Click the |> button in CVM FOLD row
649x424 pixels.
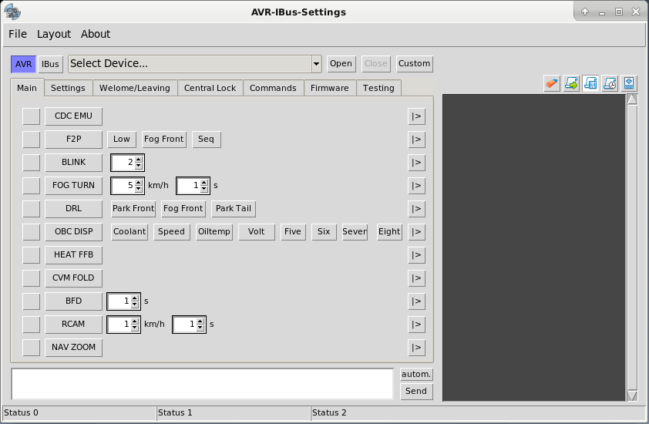(416, 278)
